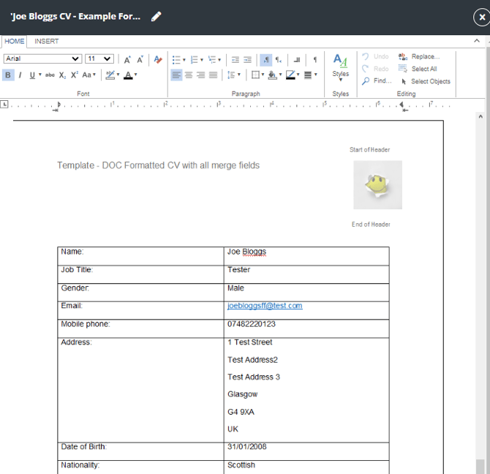Screen dimensions: 490x474
Task: Open the joebloggsff@test.com email link
Action: 265,306
